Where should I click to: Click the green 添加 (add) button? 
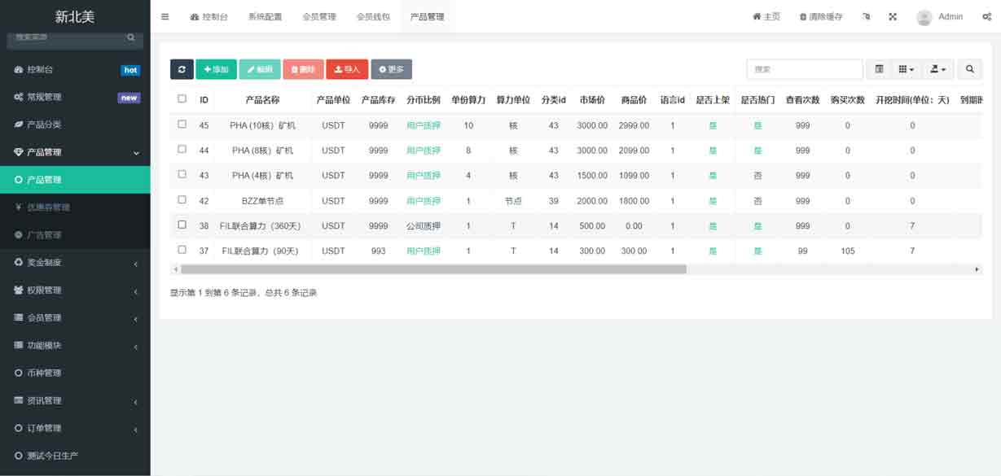click(216, 69)
